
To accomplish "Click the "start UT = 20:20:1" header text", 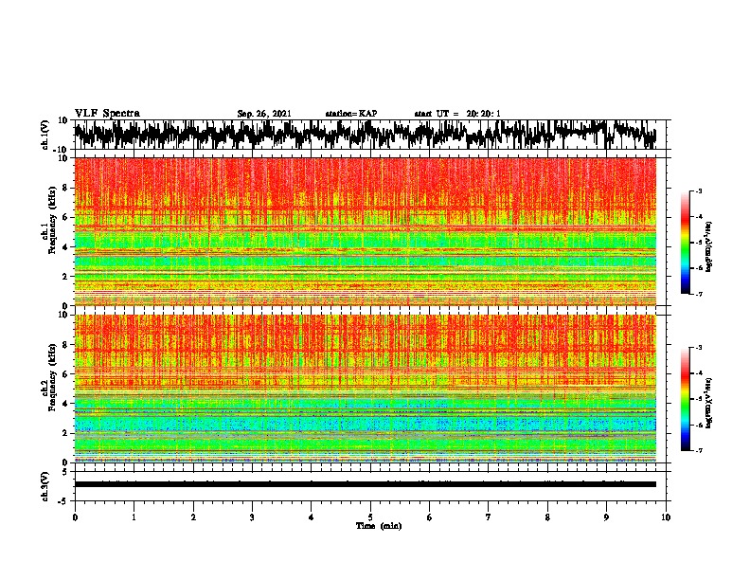I will pyautogui.click(x=457, y=114).
